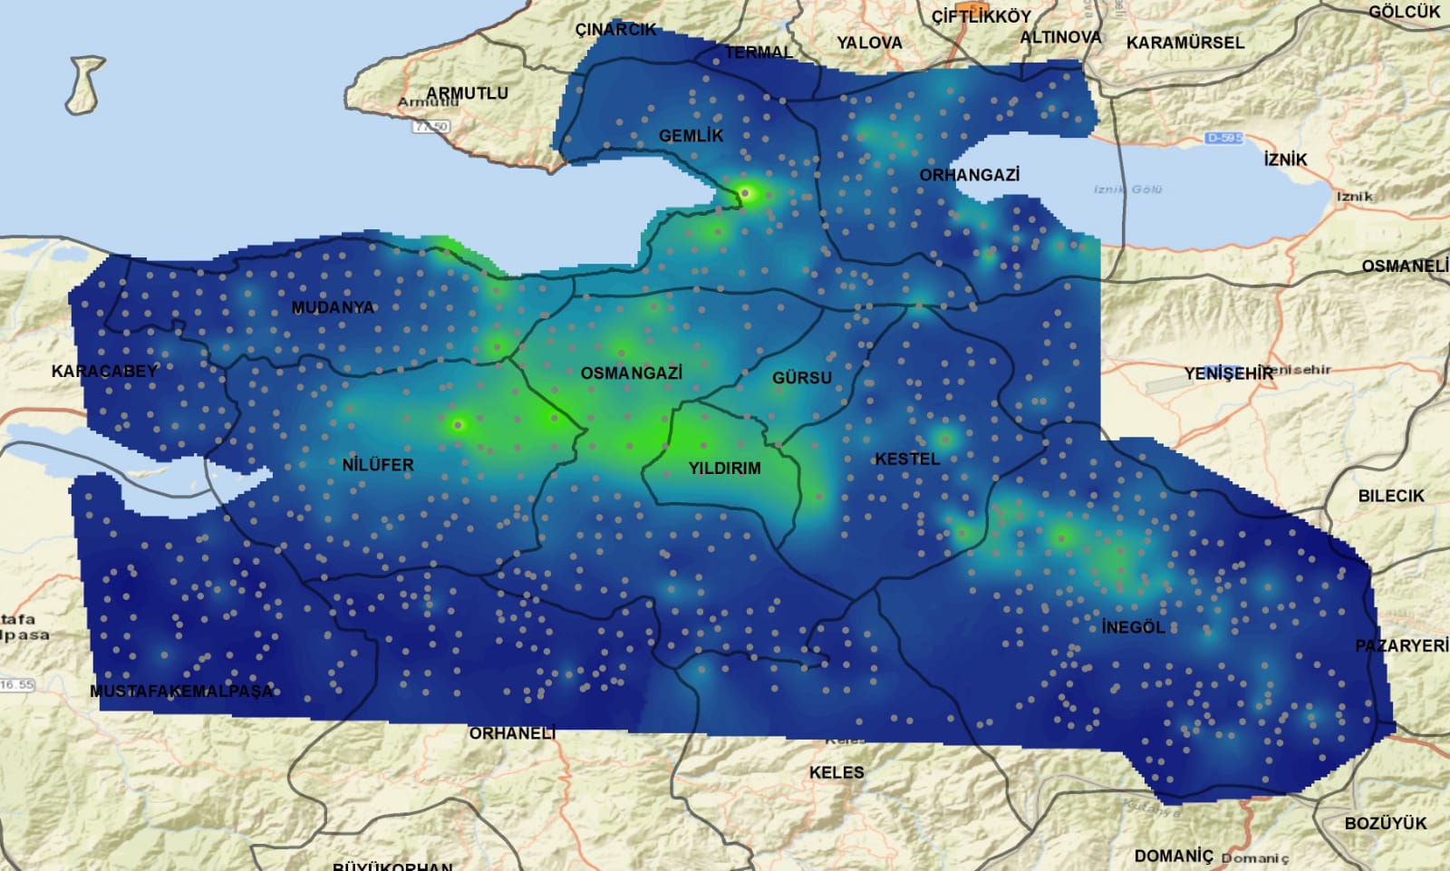Image resolution: width=1450 pixels, height=871 pixels.
Task: Click the small island in the sea
Action: tap(85, 84)
